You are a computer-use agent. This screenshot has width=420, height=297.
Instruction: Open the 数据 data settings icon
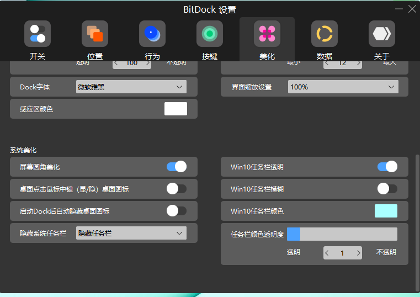(x=325, y=34)
